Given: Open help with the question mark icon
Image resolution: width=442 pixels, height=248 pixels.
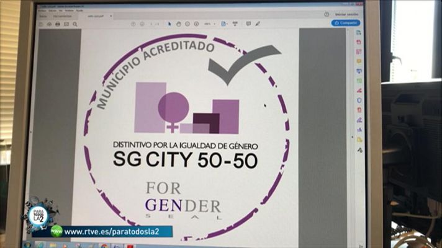Looking at the screenshot, I should [327, 14].
